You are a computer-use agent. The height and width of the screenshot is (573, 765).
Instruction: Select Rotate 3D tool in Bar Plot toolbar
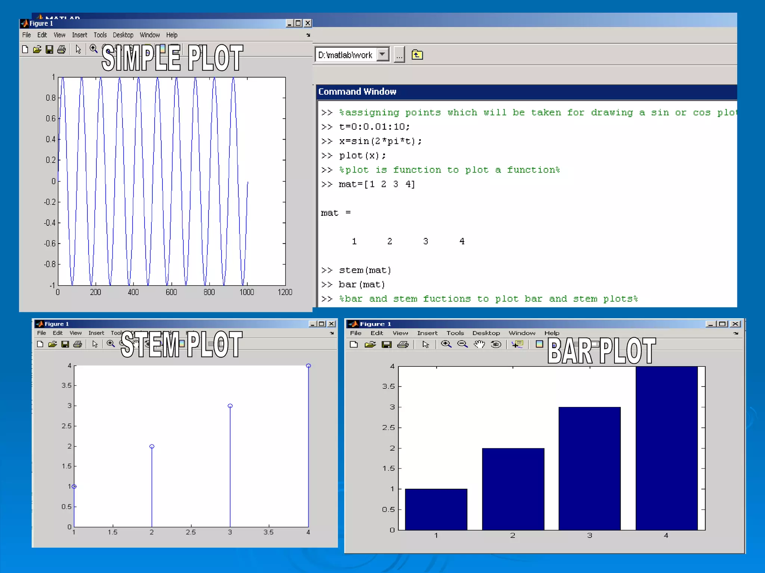[x=496, y=344]
